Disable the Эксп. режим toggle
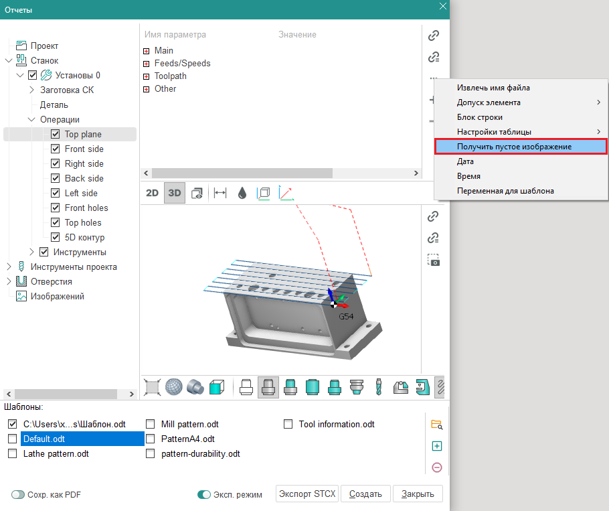 (x=204, y=495)
